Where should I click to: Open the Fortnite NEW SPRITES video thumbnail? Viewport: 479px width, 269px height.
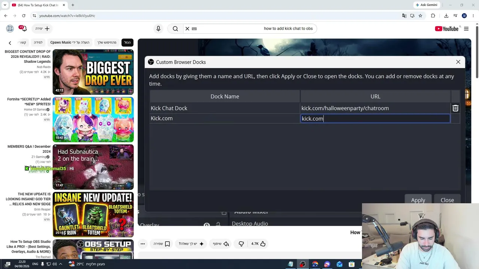pos(93,120)
